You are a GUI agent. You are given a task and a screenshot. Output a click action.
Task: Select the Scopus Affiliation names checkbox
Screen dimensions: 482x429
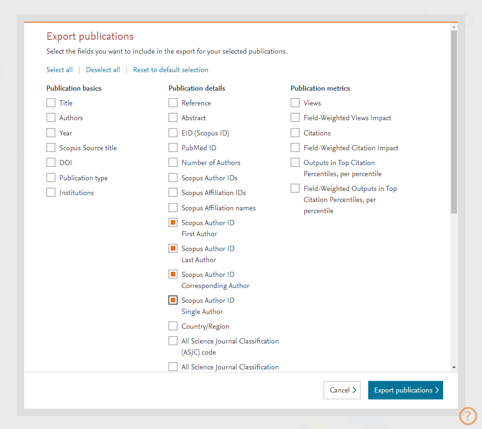173,208
